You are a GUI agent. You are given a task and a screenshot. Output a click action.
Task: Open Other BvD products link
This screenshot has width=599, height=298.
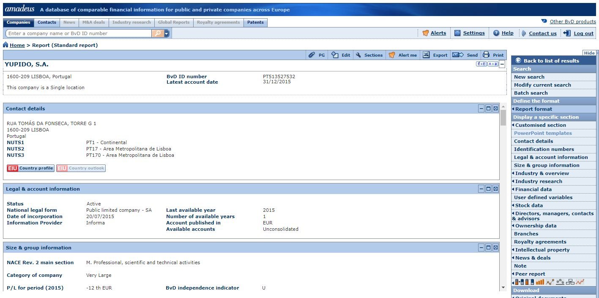[573, 22]
